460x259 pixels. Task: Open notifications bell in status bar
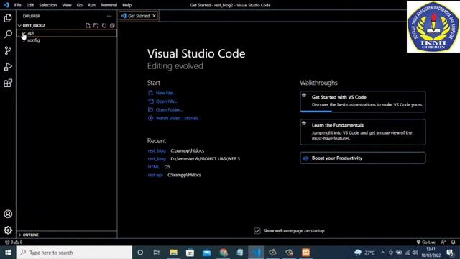click(x=454, y=242)
